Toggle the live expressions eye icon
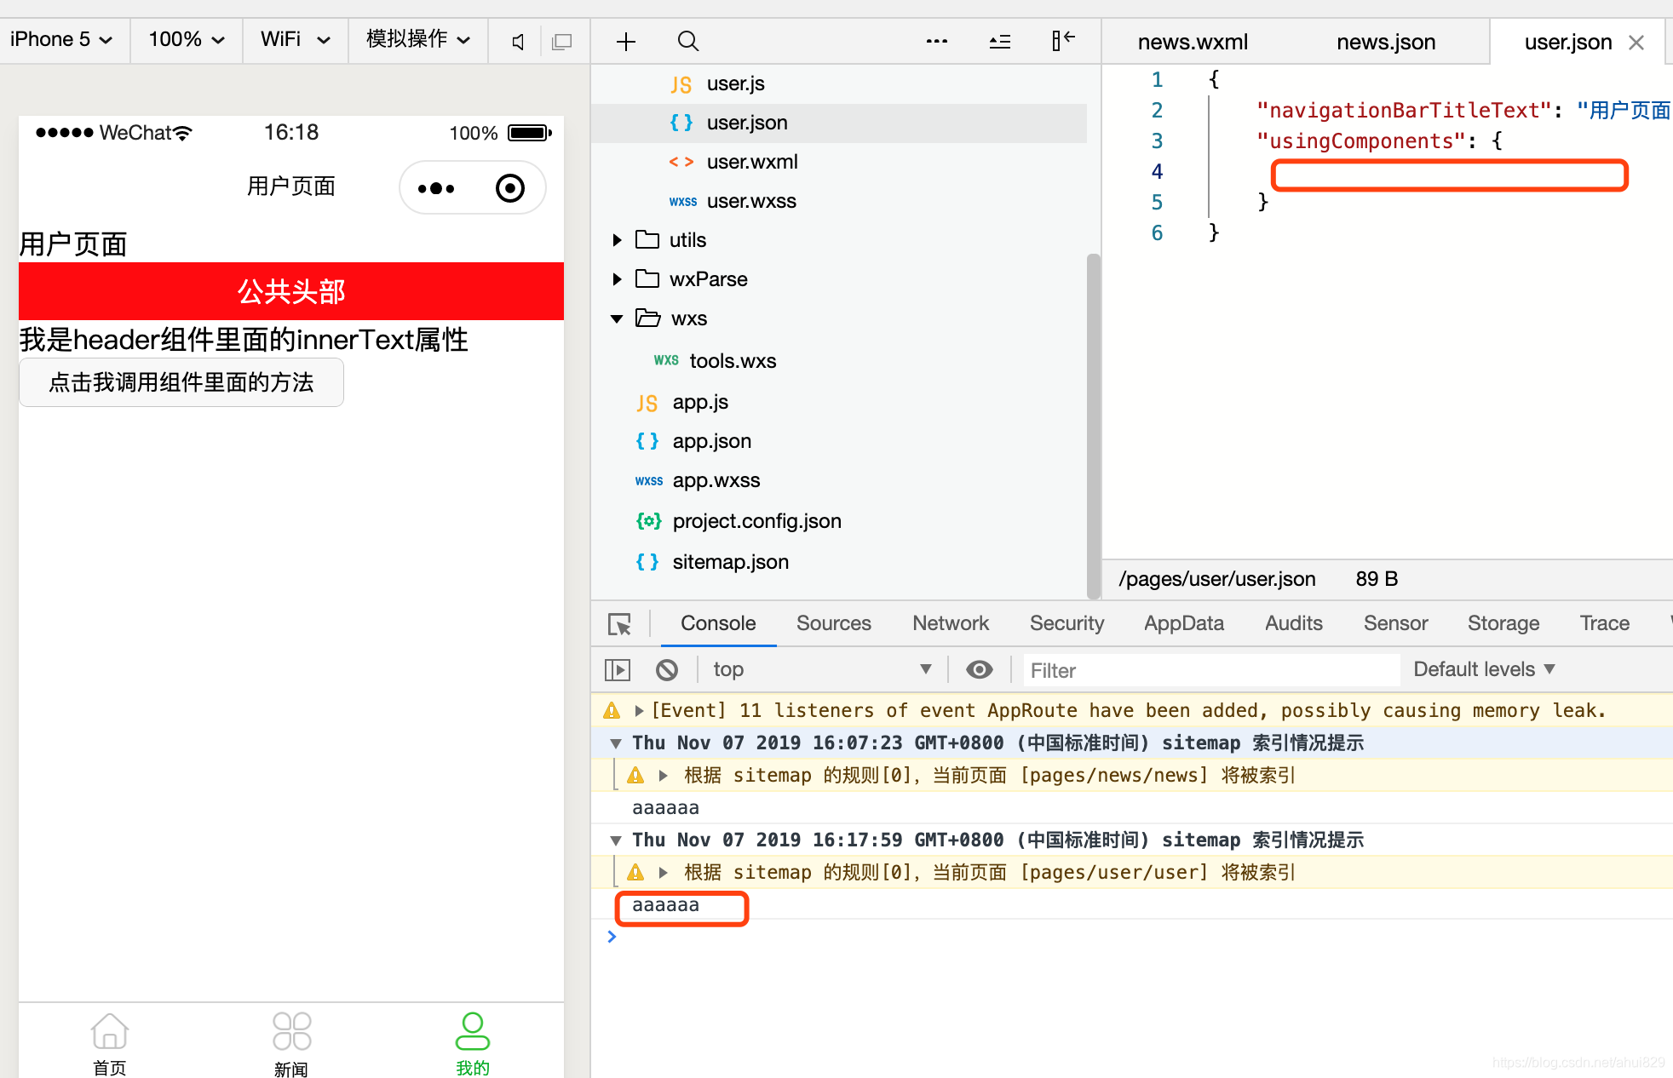1673x1078 pixels. (x=979, y=669)
